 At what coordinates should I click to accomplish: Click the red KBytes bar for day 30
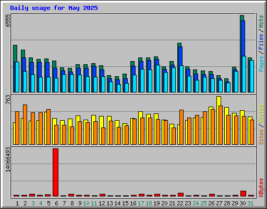point(243,194)
